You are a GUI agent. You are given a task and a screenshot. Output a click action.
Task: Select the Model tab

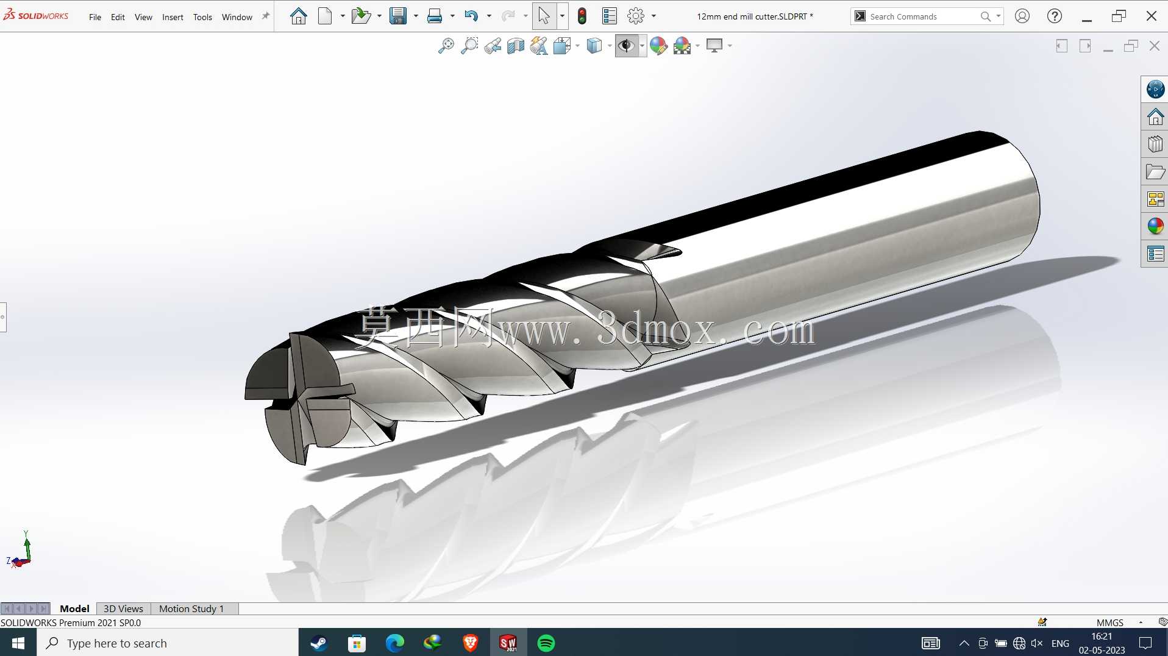click(x=74, y=608)
